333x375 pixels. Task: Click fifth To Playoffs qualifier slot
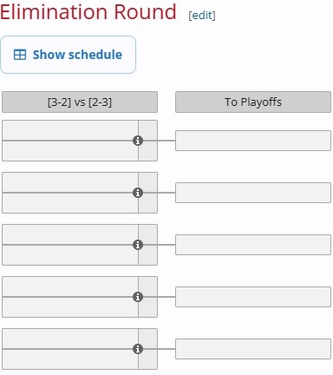(253, 349)
